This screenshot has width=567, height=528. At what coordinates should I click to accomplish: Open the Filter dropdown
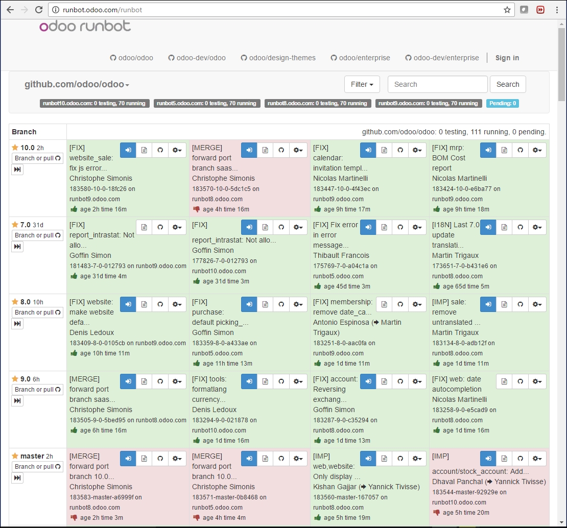(x=362, y=84)
